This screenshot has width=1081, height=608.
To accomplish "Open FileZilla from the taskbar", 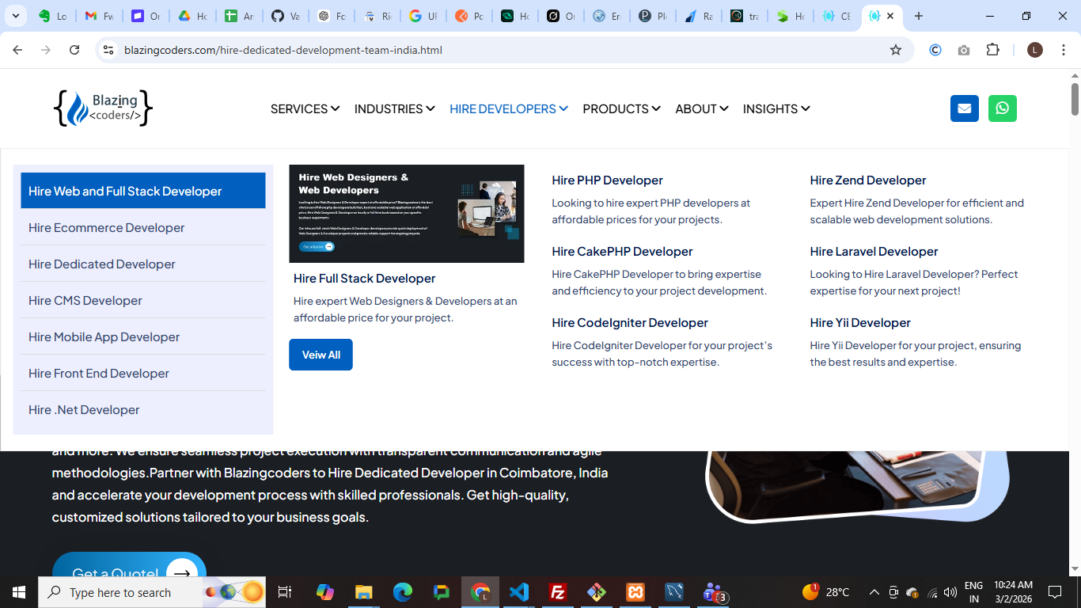I will (x=558, y=592).
